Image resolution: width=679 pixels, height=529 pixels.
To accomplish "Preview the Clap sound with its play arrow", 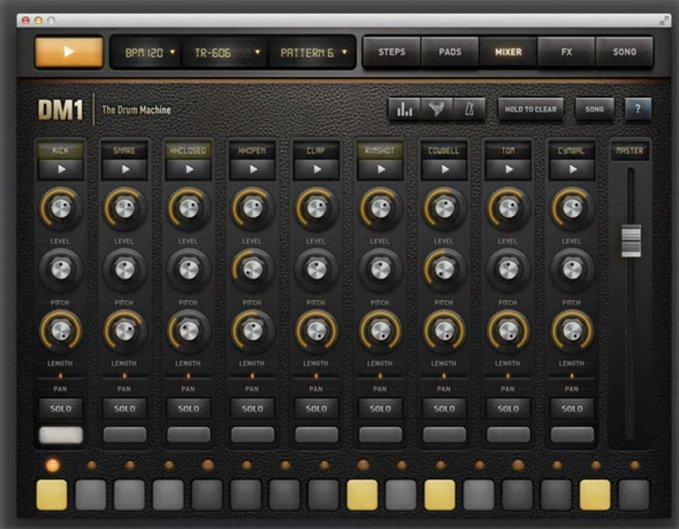I will click(x=317, y=169).
